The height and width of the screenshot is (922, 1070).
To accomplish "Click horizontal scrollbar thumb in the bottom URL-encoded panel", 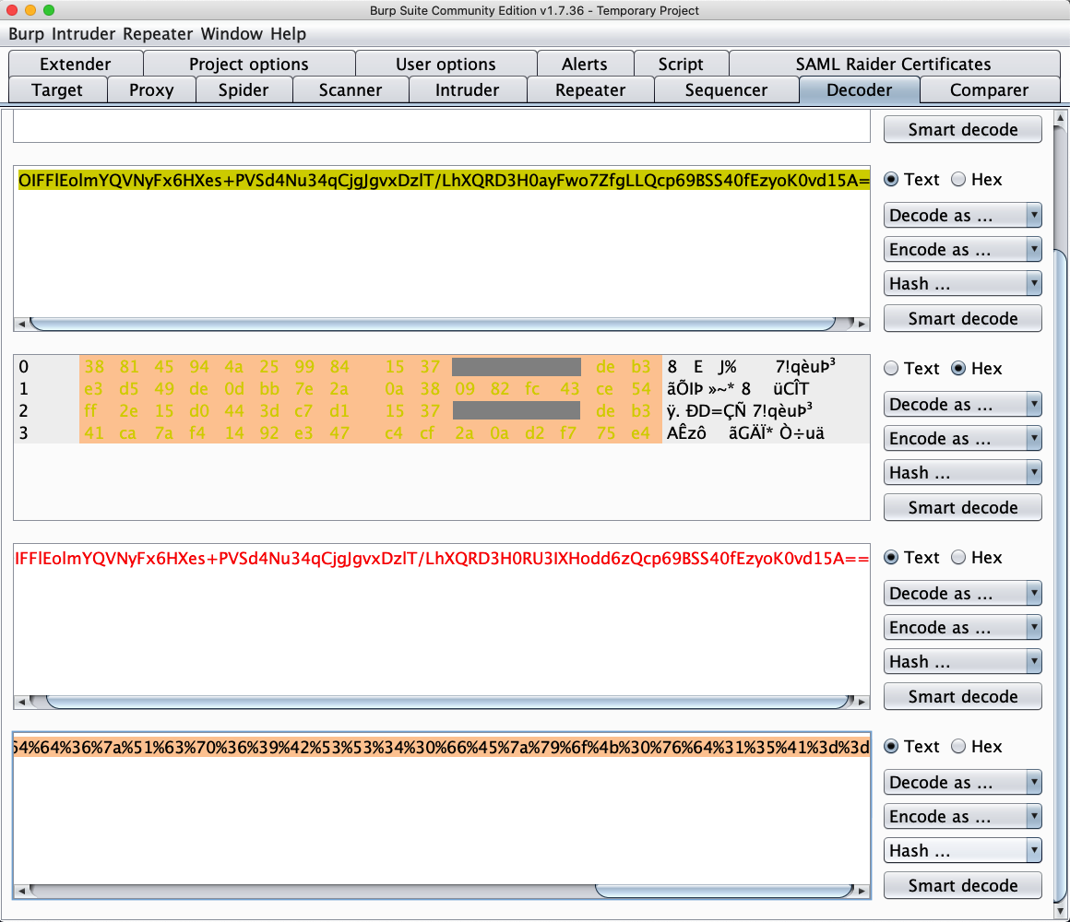I will pos(724,892).
